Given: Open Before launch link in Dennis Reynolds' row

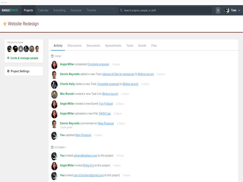Looking at the screenshot, I should click(x=146, y=74).
